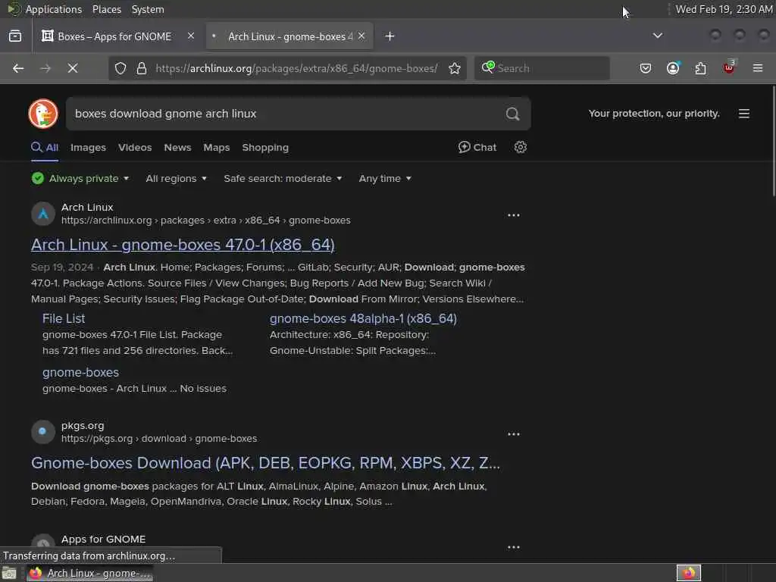Open more options for Apps for GNOME result
The height and width of the screenshot is (582, 776).
coord(514,547)
